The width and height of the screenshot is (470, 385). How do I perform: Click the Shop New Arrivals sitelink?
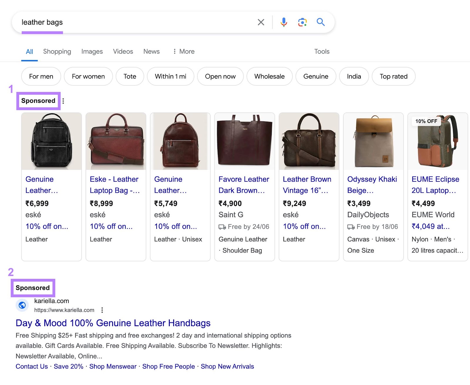coord(227,366)
